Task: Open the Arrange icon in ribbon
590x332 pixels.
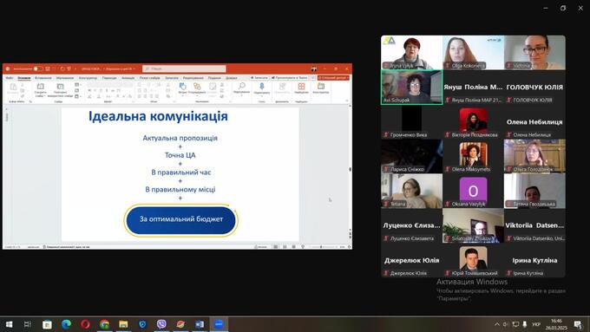Action: point(197,87)
